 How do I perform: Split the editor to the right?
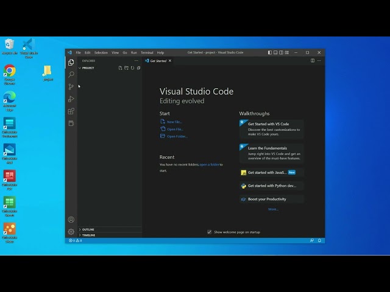(x=313, y=61)
